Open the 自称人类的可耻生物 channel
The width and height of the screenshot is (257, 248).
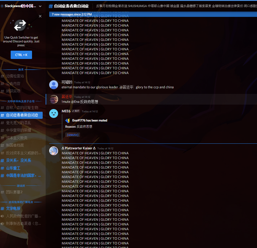click(x=21, y=108)
